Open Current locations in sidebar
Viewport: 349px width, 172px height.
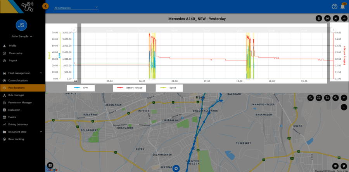tap(18, 80)
